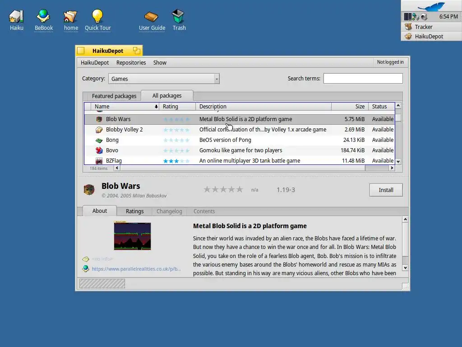Image resolution: width=462 pixels, height=347 pixels.
Task: Select the About tab
Action: (x=100, y=211)
